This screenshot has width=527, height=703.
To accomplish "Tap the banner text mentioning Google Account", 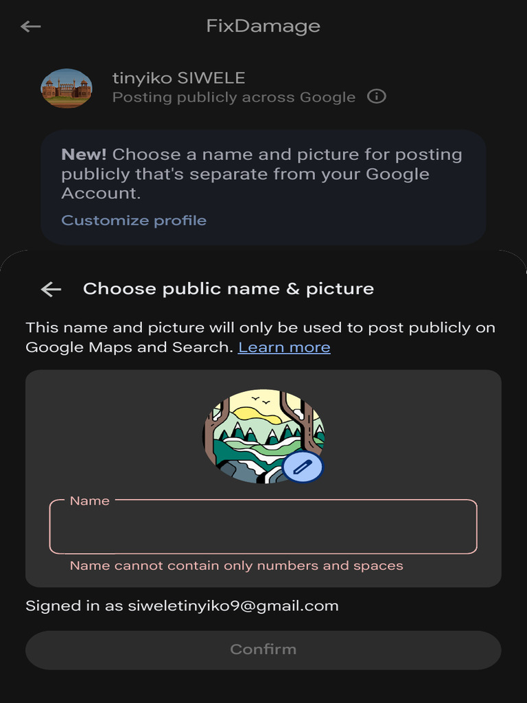I will (x=261, y=174).
